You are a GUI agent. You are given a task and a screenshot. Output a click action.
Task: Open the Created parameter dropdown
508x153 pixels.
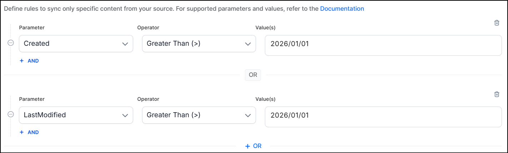pyautogui.click(x=76, y=44)
